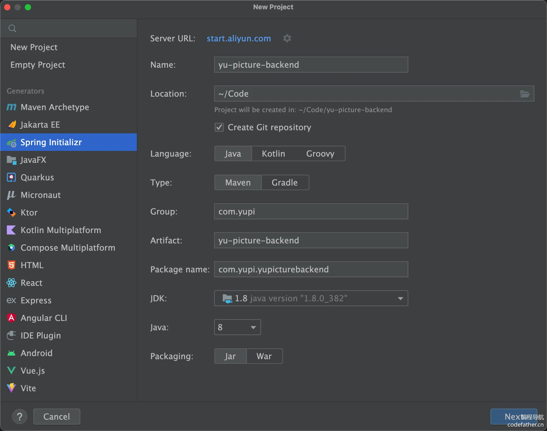Click the Android robot icon
The image size is (547, 431).
(x=11, y=353)
